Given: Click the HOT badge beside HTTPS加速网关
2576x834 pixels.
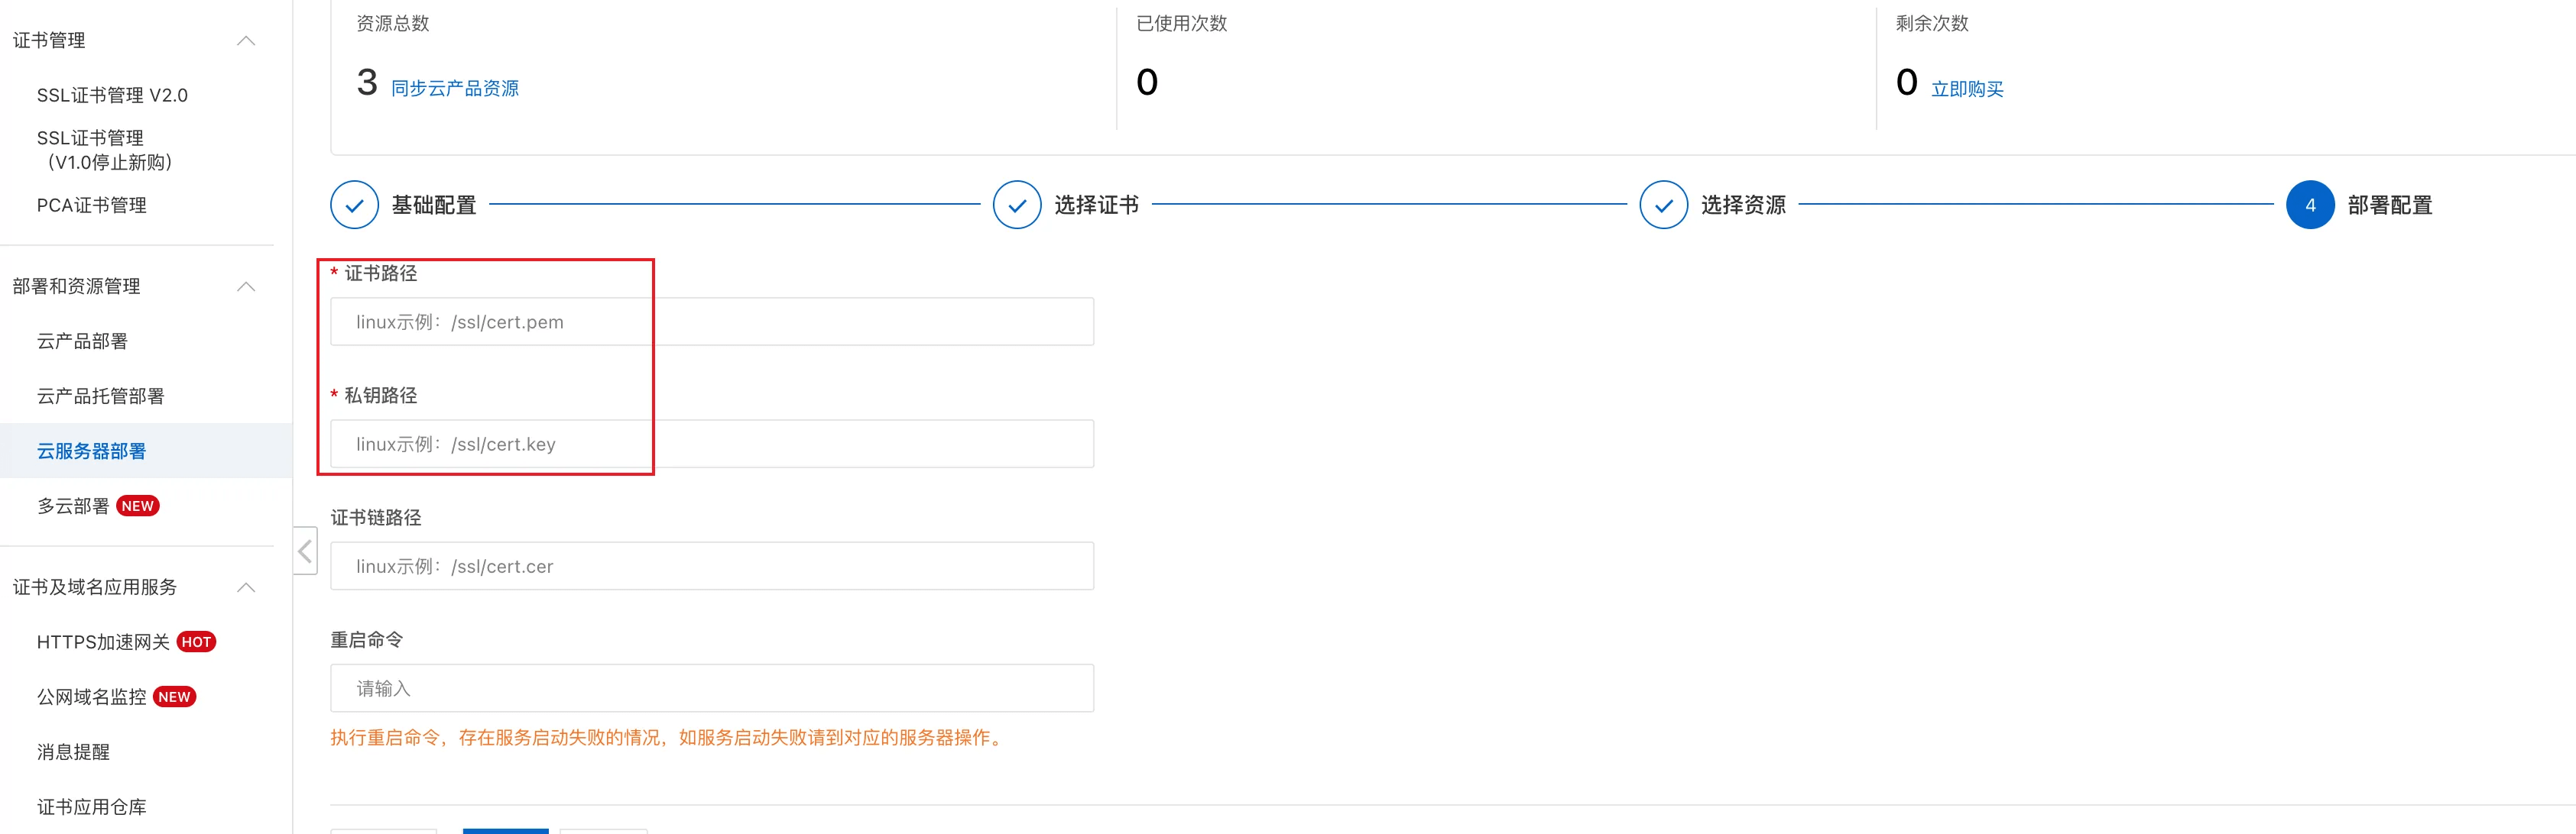Looking at the screenshot, I should pos(196,642).
